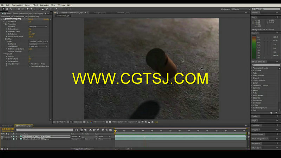Toggle frame blending timeline icon

[94, 130]
